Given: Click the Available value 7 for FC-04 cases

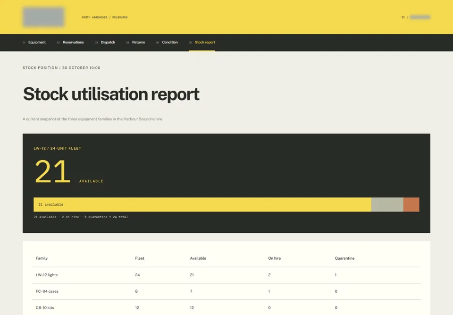Looking at the screenshot, I should pyautogui.click(x=191, y=291).
